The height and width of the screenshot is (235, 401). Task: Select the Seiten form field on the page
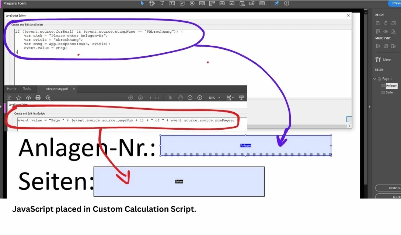coord(179,182)
